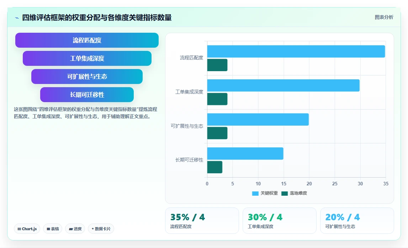Screen dimensions: 408x248
Task: Click the x-axis tick label 35
Action: [386, 184]
